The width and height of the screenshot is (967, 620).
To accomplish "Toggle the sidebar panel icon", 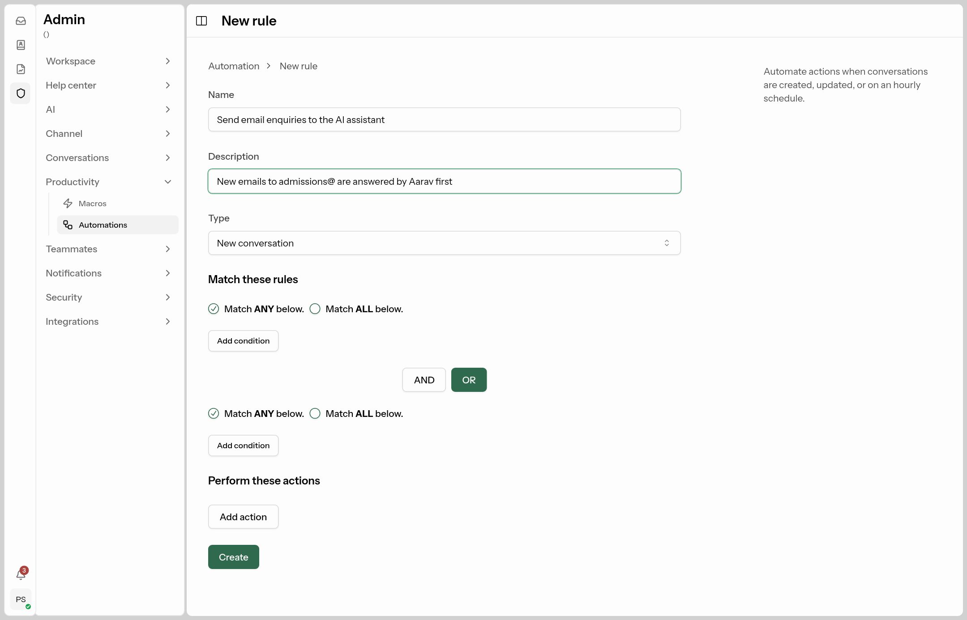I will pyautogui.click(x=201, y=21).
